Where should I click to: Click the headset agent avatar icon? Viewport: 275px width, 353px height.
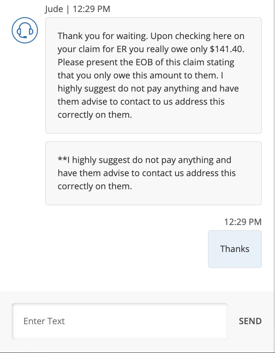[x=23, y=30]
